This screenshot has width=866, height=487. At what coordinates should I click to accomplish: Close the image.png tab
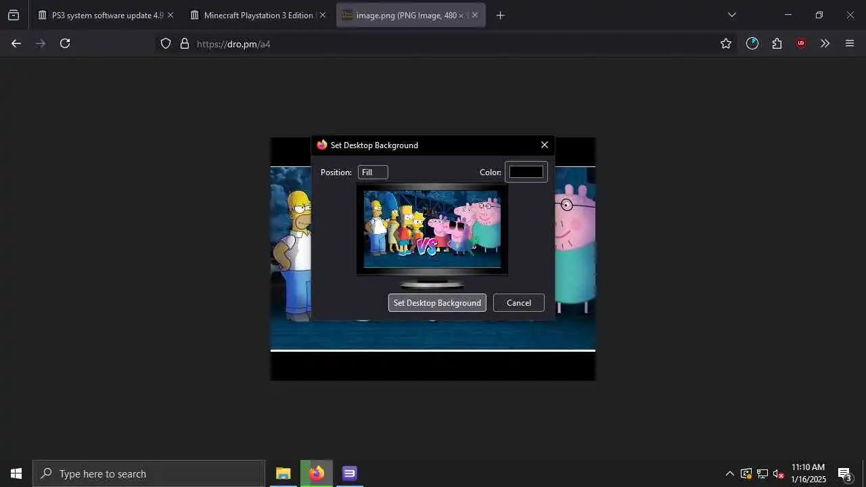[474, 15]
